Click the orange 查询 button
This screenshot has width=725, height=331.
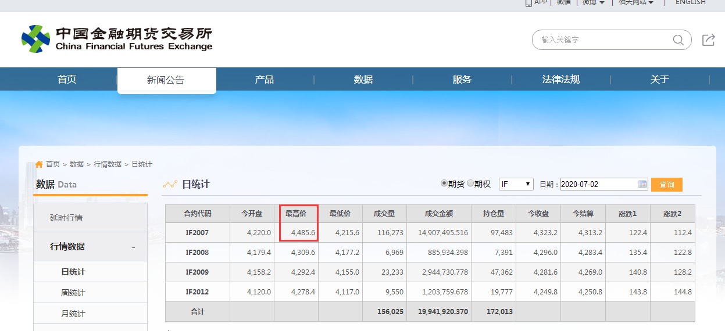click(666, 185)
